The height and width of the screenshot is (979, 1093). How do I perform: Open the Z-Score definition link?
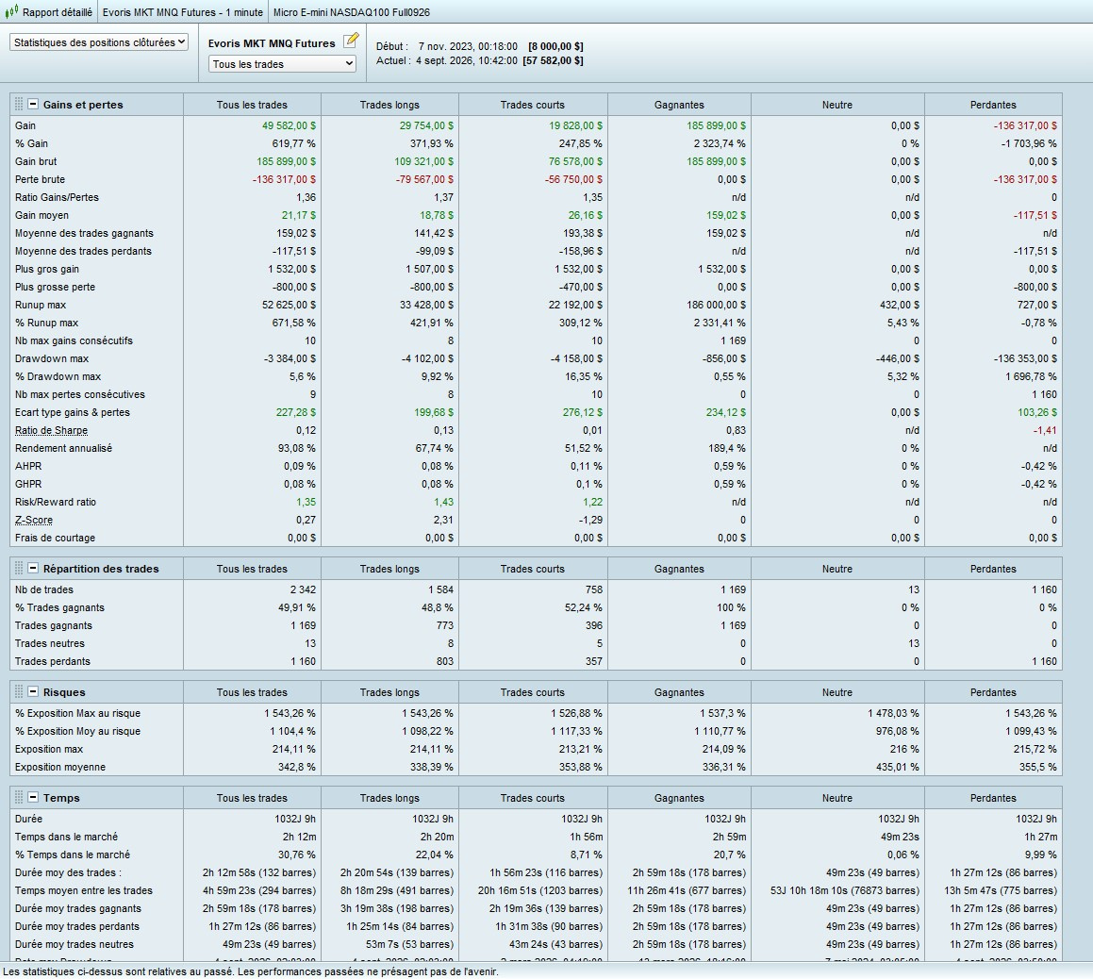[33, 520]
